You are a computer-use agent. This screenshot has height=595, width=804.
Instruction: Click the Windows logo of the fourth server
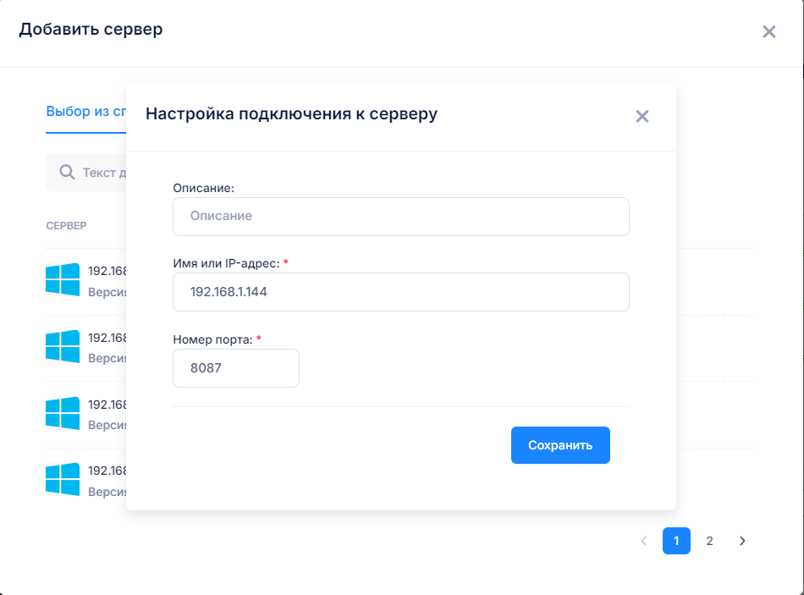point(63,479)
